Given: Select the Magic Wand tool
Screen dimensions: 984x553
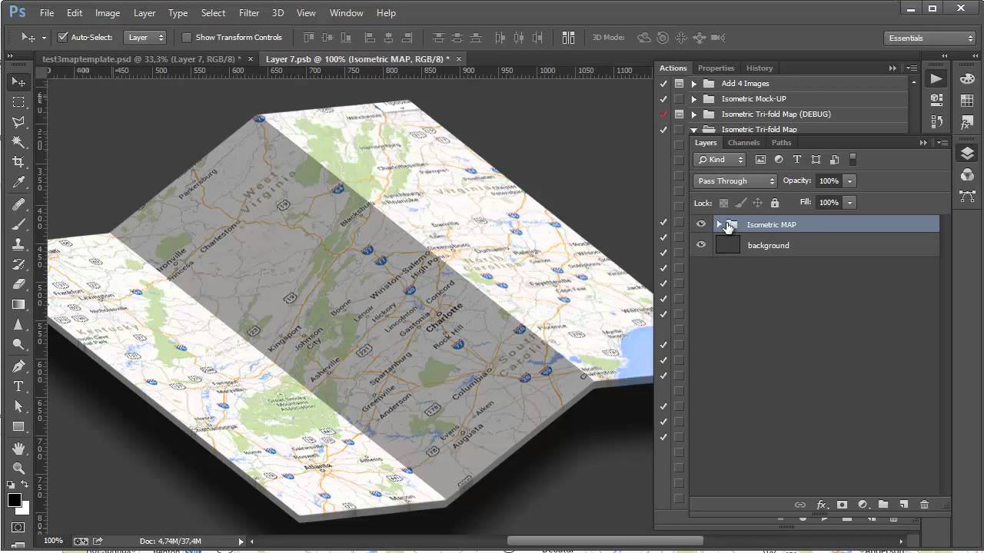Looking at the screenshot, I should (x=18, y=142).
